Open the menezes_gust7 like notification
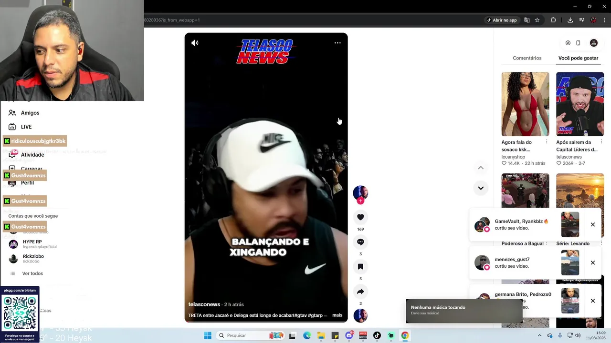Viewport: 611px width, 343px height. tap(535, 263)
